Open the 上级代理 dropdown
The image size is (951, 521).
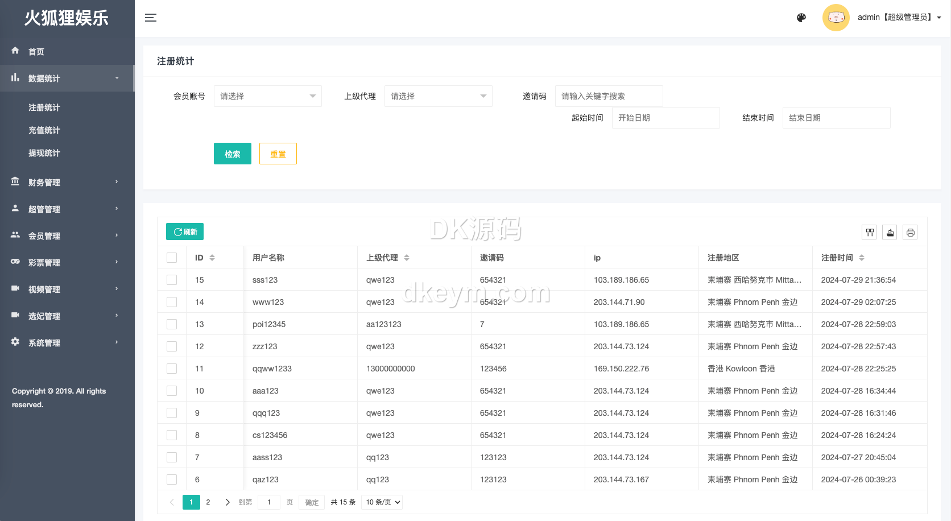point(438,96)
